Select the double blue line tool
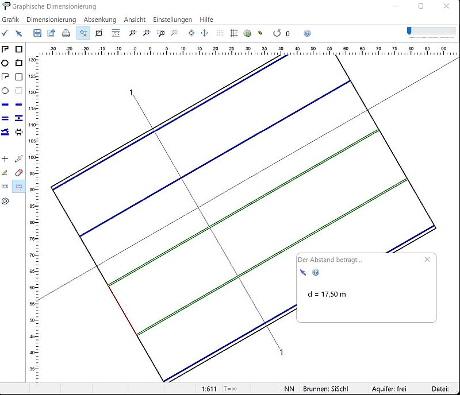 5,118
